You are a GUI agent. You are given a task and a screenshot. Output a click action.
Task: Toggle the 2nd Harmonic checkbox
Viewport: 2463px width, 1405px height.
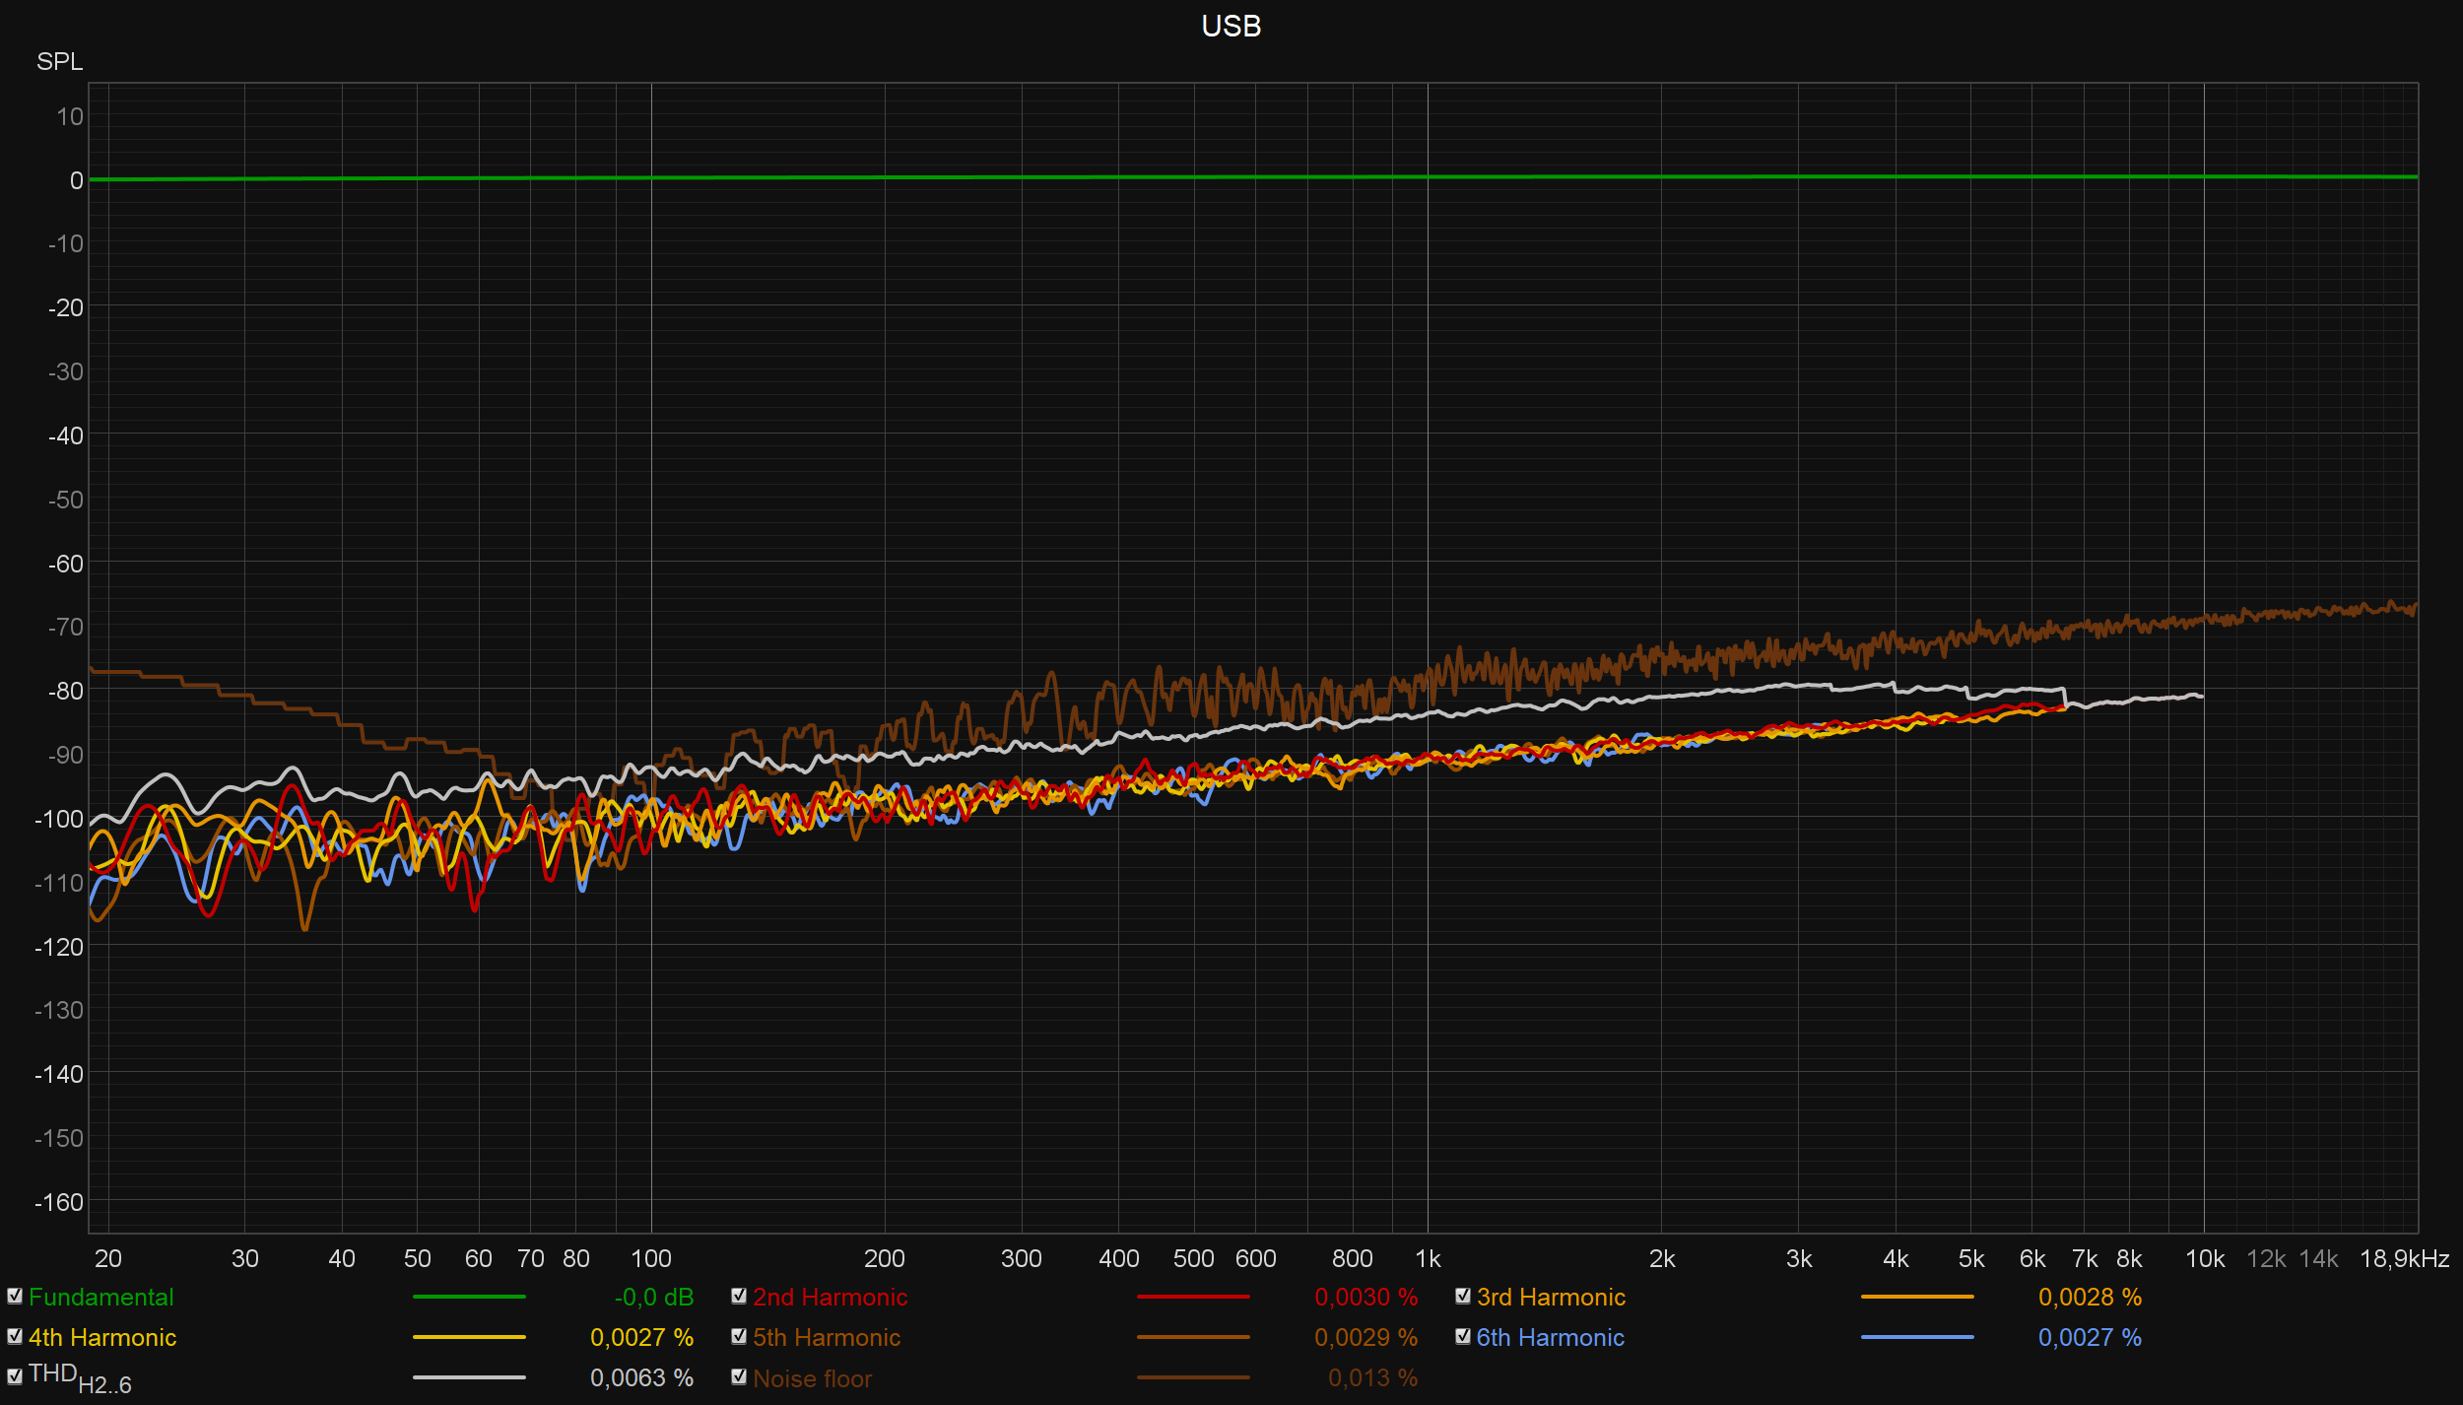point(739,1297)
